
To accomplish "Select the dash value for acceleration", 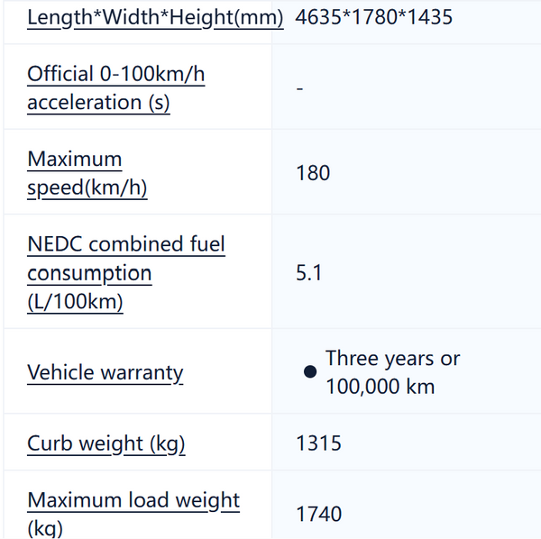I will (299, 89).
